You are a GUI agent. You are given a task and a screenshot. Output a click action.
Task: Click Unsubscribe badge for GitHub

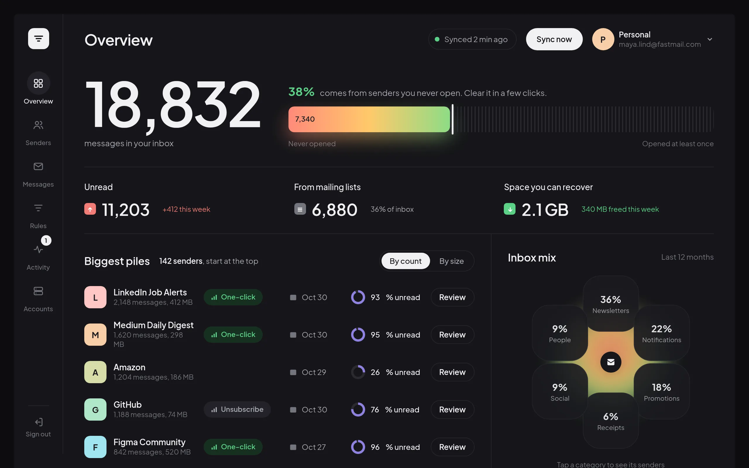pyautogui.click(x=237, y=409)
